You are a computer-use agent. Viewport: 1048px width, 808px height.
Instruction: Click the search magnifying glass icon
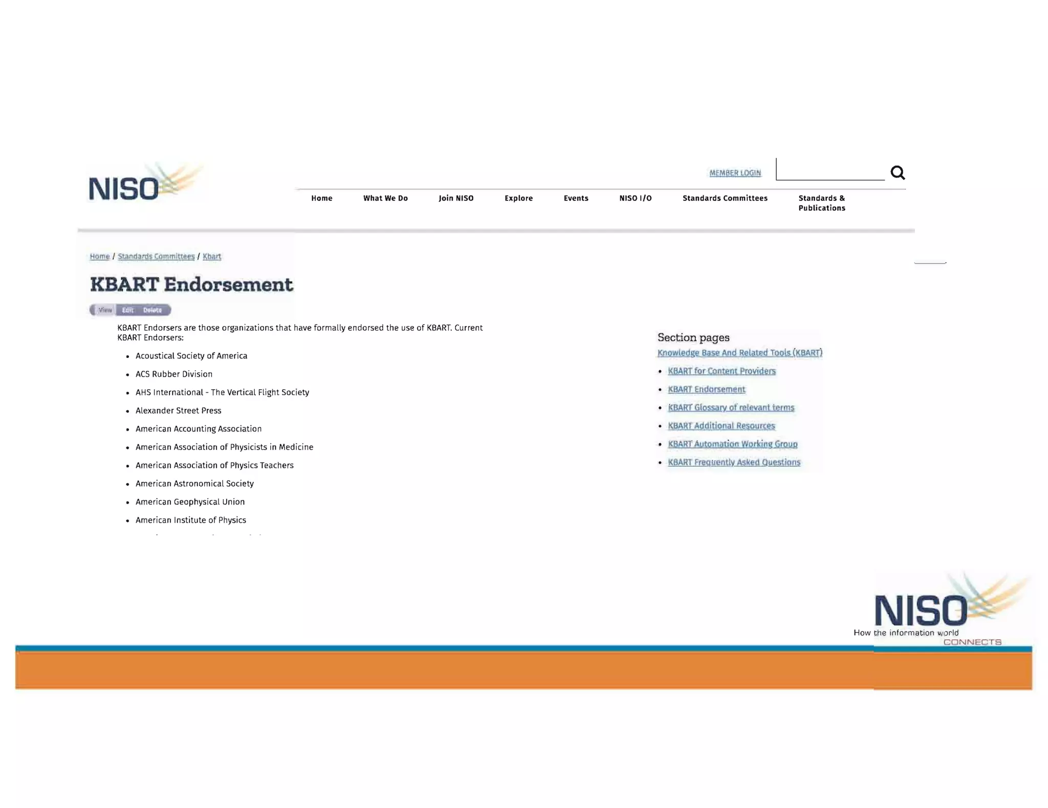[897, 173]
